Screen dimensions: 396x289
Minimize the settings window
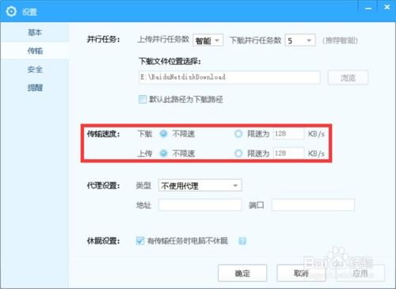point(368,9)
